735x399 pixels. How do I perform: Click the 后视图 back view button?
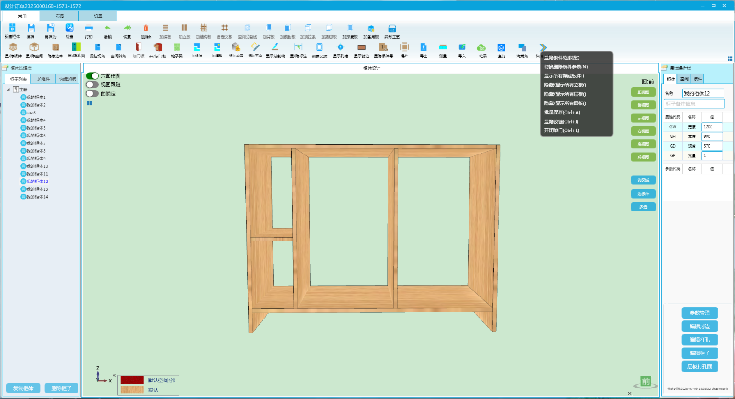tap(643, 157)
